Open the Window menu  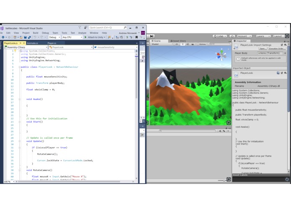94,33
